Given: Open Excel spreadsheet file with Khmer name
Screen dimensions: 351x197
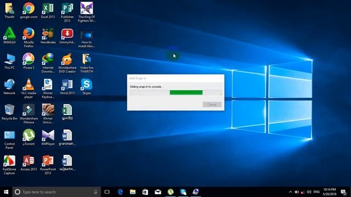Looking at the screenshot, I should click(x=67, y=112).
